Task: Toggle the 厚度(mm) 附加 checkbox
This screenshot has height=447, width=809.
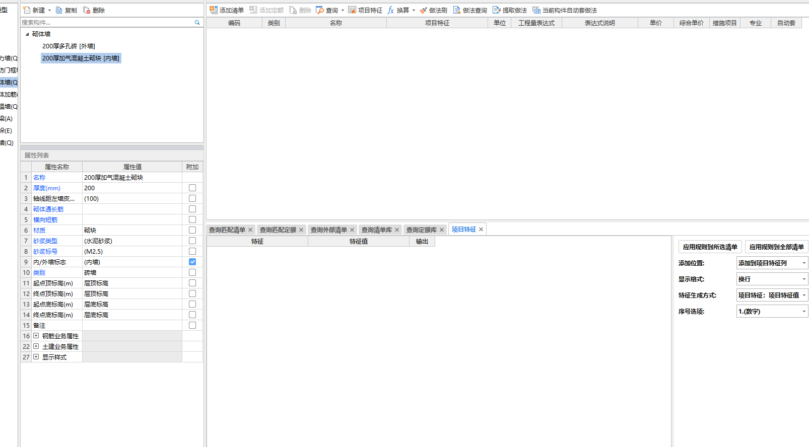Action: [192, 188]
